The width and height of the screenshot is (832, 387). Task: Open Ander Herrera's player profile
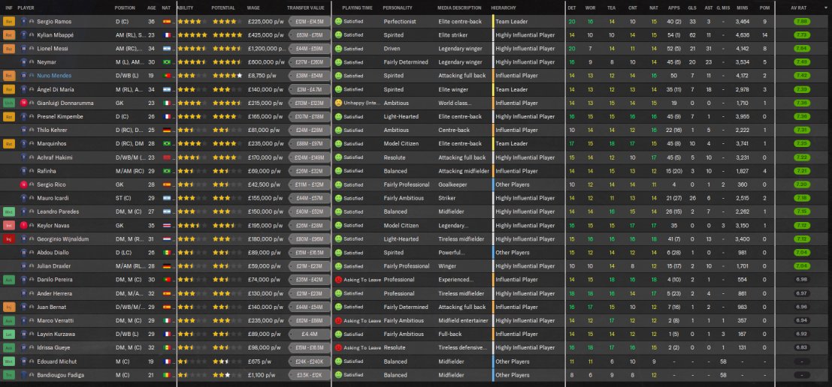tap(54, 293)
